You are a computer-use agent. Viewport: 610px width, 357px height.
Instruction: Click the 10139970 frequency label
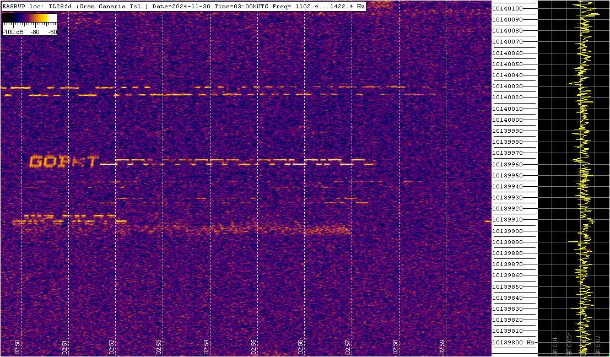[508, 153]
